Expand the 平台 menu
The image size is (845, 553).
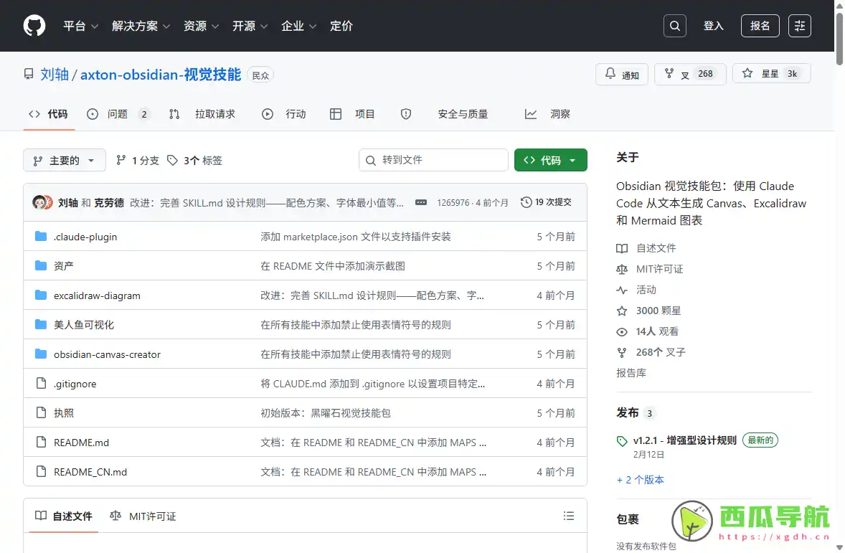click(80, 26)
